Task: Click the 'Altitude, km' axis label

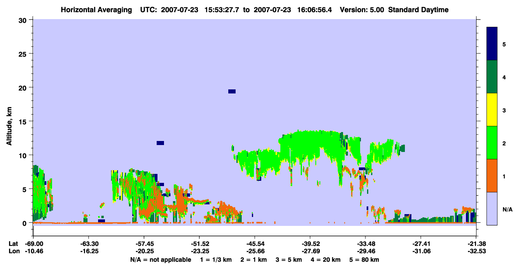Action: pyautogui.click(x=9, y=126)
